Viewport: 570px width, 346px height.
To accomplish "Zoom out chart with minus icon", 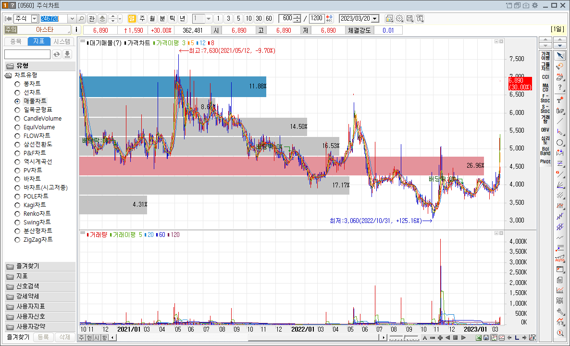I will coord(432,338).
